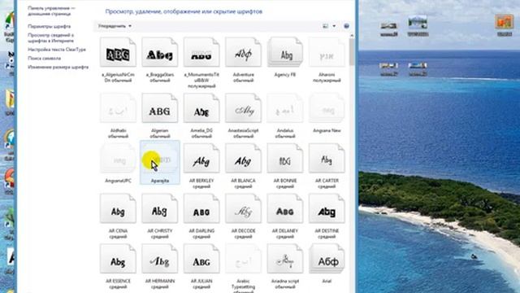Image resolution: width=520 pixels, height=293 pixels.
Task: Open the Поиск символа link
Action: 44,58
